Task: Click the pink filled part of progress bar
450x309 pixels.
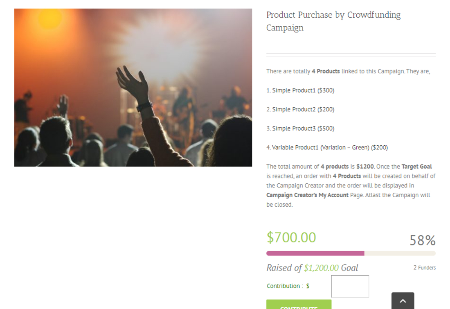Action: click(x=315, y=253)
